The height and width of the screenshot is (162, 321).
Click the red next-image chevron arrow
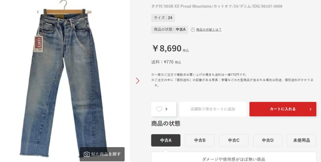138,81
